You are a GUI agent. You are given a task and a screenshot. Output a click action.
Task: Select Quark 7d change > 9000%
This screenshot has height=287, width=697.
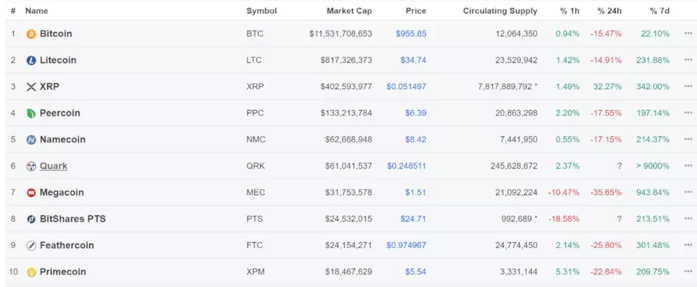[652, 166]
